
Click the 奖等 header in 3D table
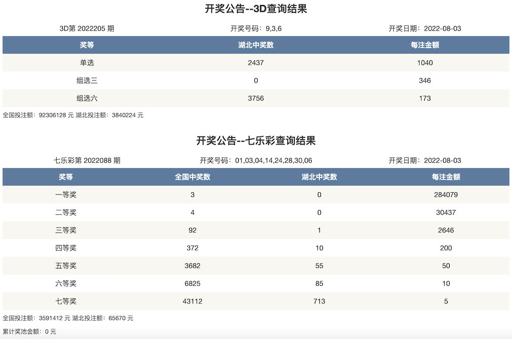87,45
